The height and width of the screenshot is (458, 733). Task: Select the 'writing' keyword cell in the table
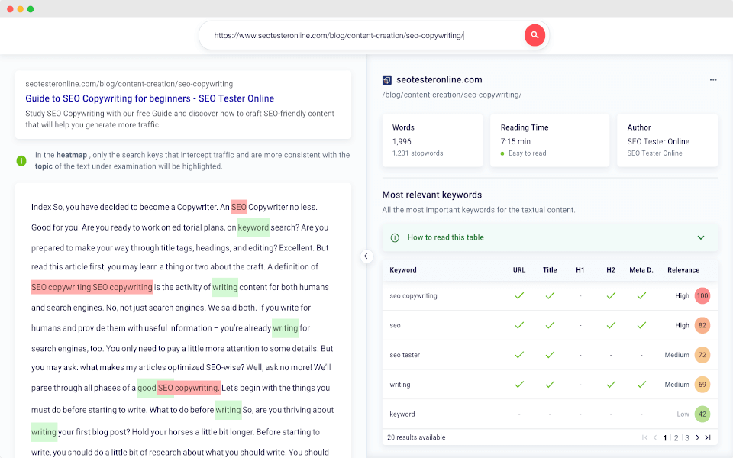tap(400, 385)
